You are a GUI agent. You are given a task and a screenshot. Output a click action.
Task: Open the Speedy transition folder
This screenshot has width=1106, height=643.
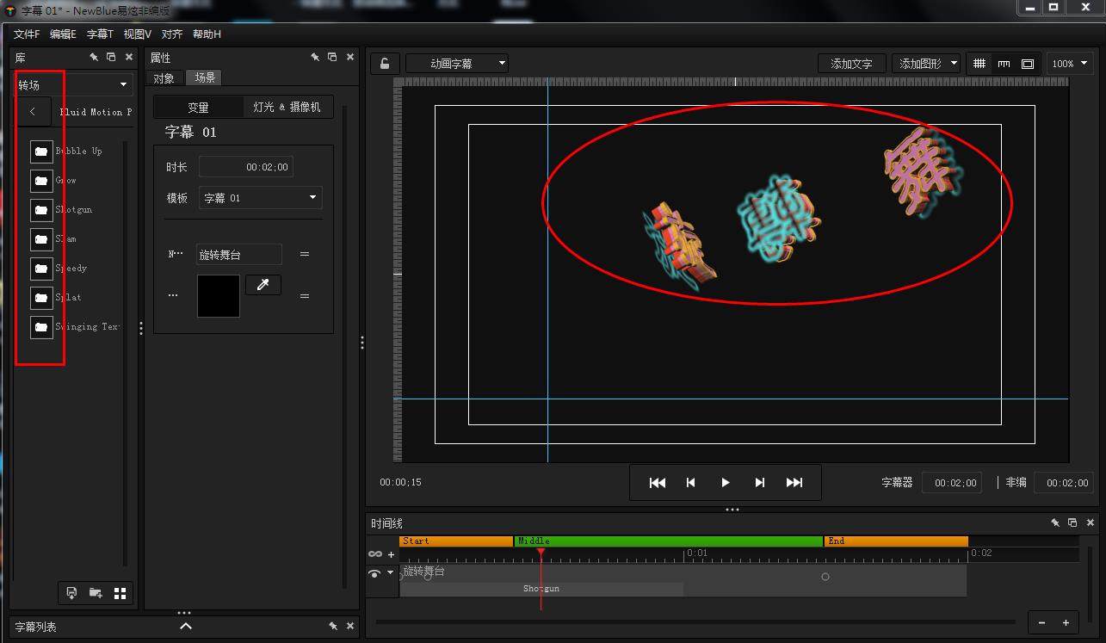coord(41,269)
